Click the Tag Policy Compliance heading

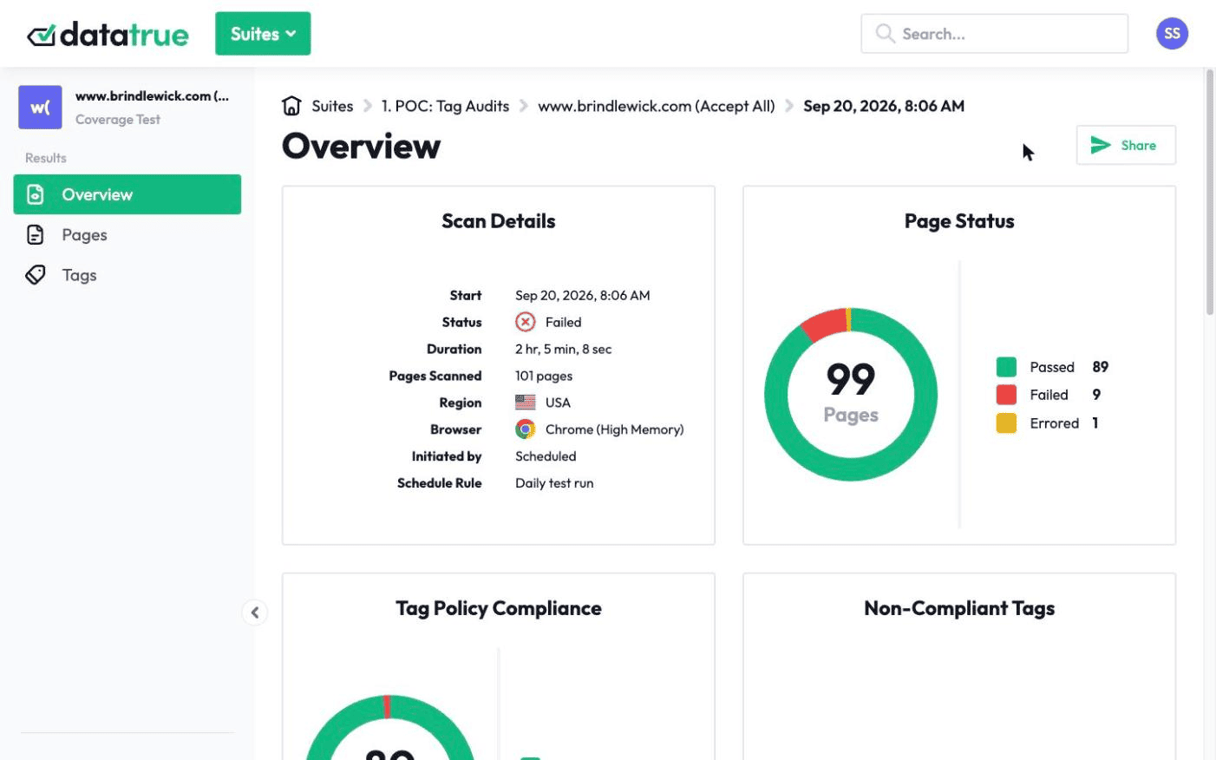point(499,608)
